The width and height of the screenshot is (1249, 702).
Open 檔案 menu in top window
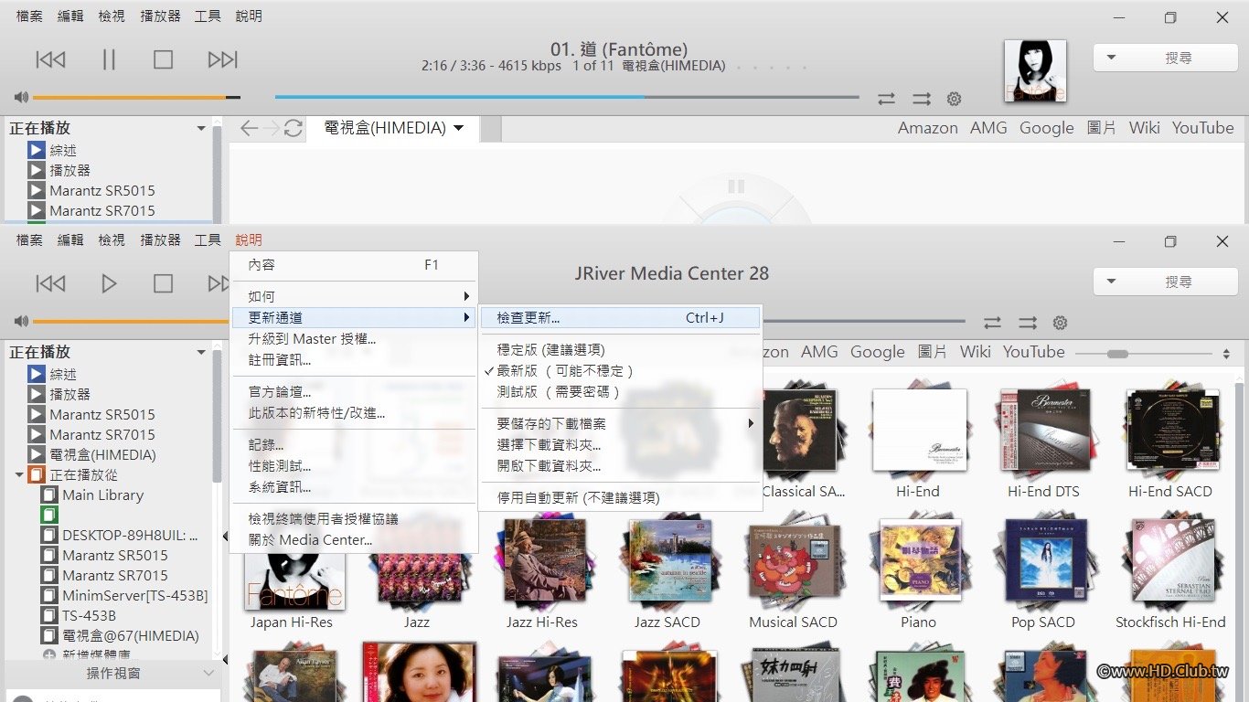(x=29, y=16)
